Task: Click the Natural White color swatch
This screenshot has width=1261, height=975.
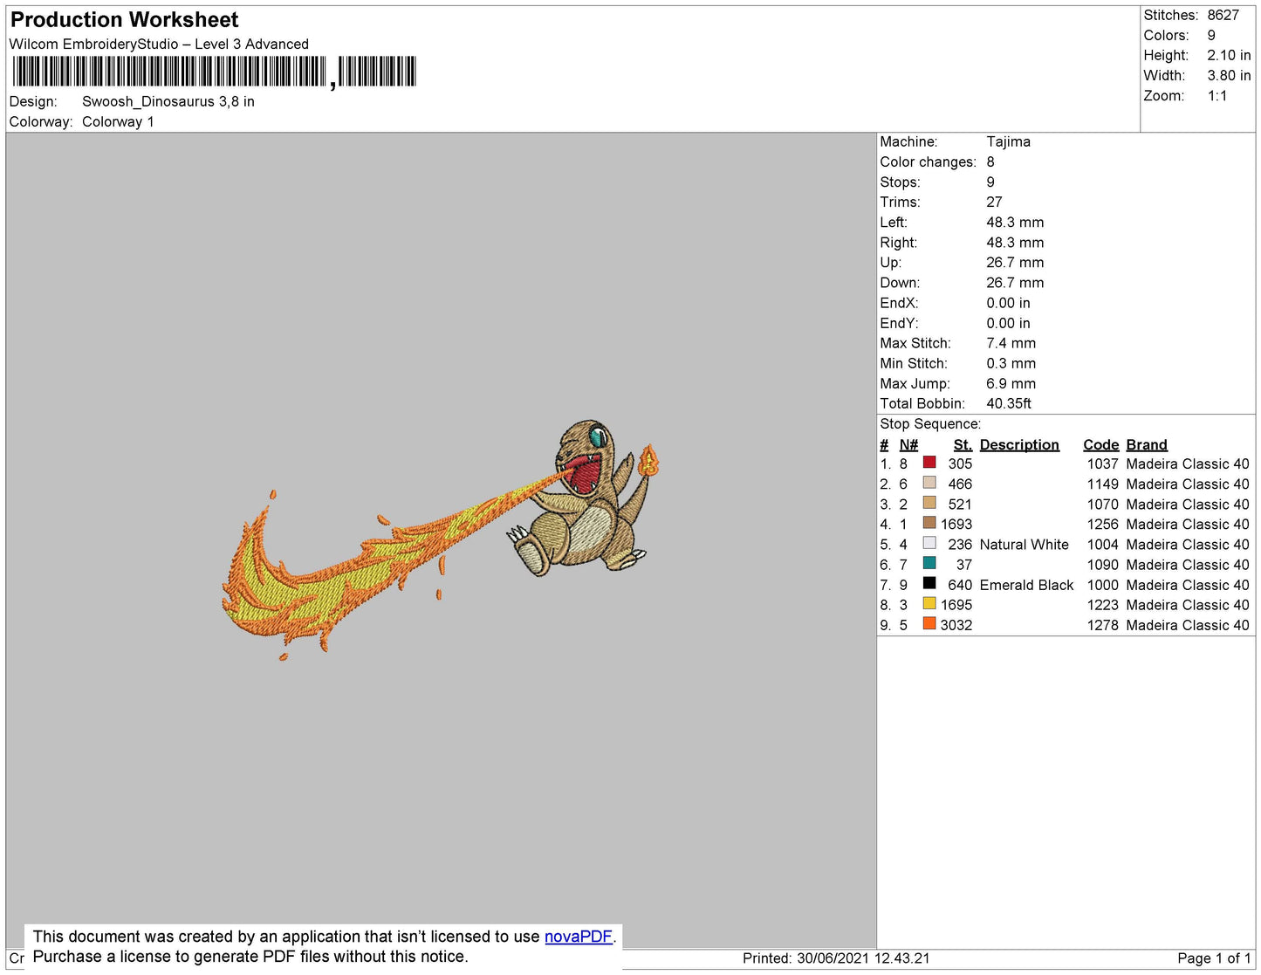Action: coord(929,543)
